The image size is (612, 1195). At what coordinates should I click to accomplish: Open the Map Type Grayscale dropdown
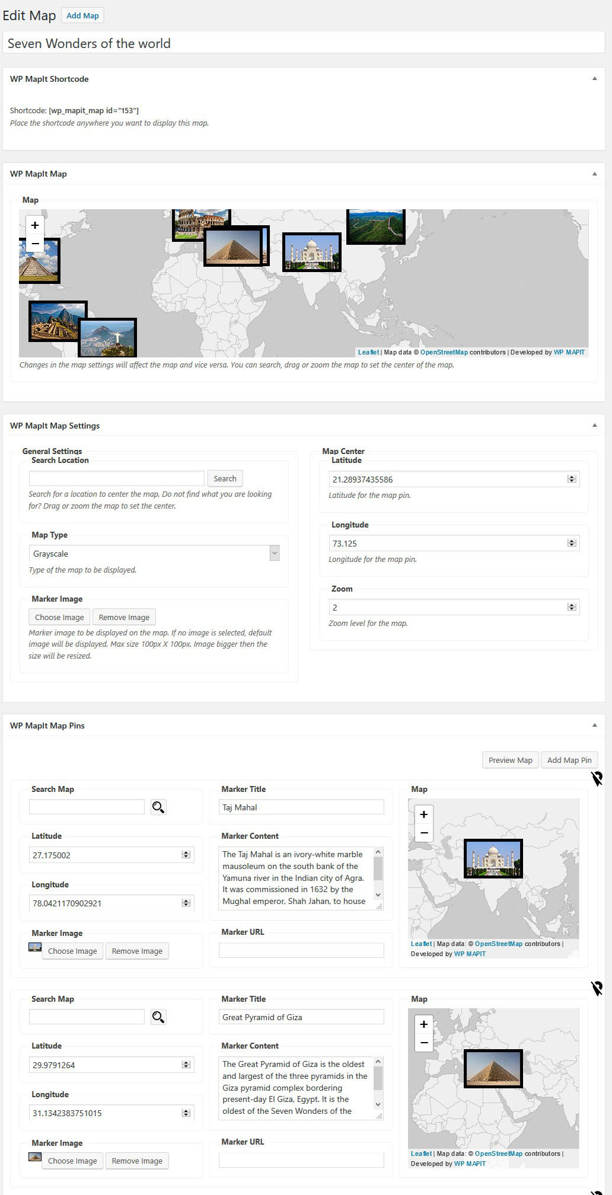tap(154, 554)
